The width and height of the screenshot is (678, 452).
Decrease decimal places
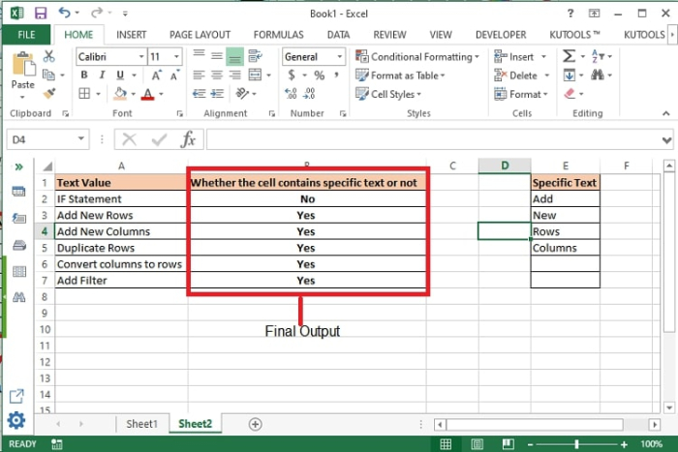tap(309, 93)
